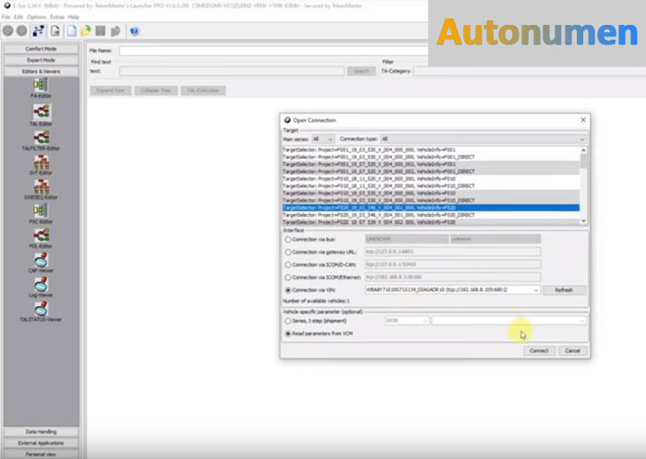Launch the TALFILTER-Editor

coord(41,140)
